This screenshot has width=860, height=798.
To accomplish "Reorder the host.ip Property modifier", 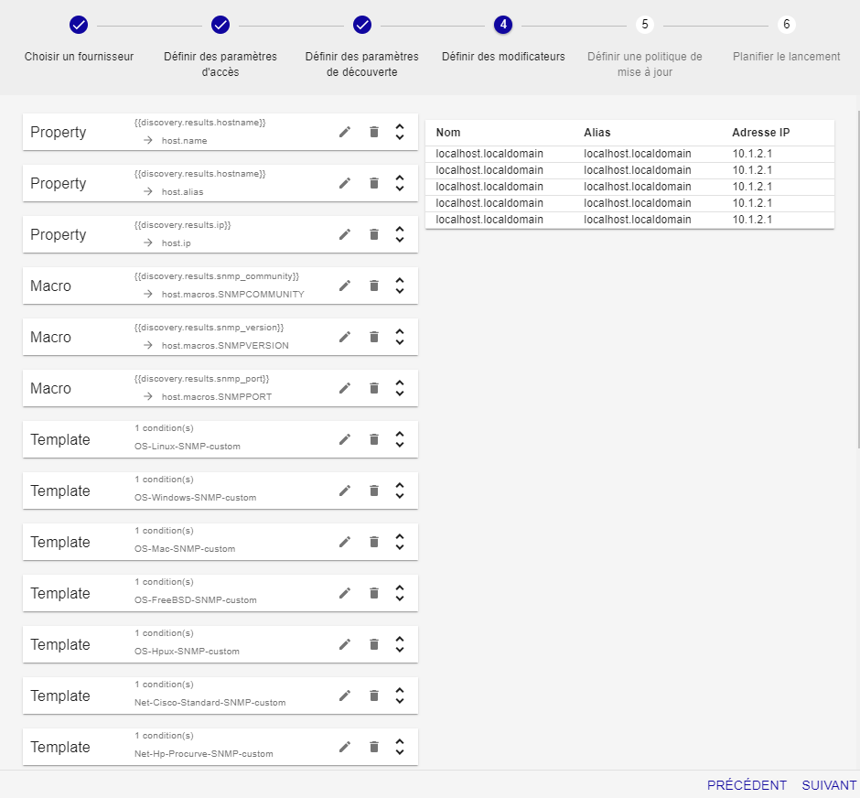I will click(400, 235).
